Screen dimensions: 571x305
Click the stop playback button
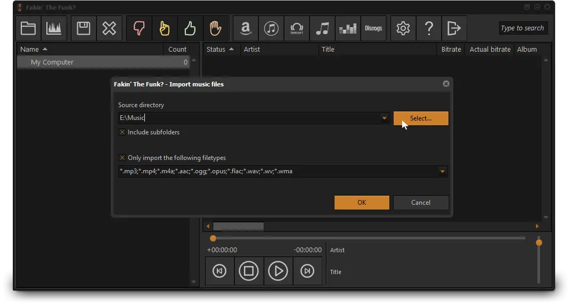[249, 271]
